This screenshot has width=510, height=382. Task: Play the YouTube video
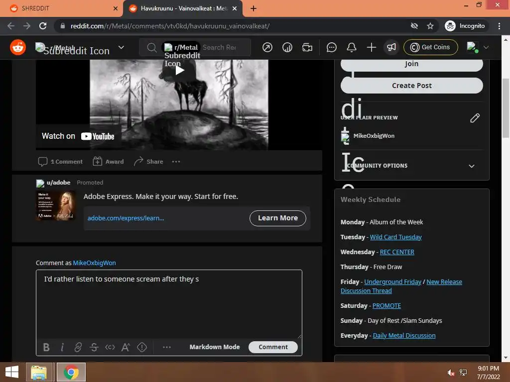click(x=179, y=70)
